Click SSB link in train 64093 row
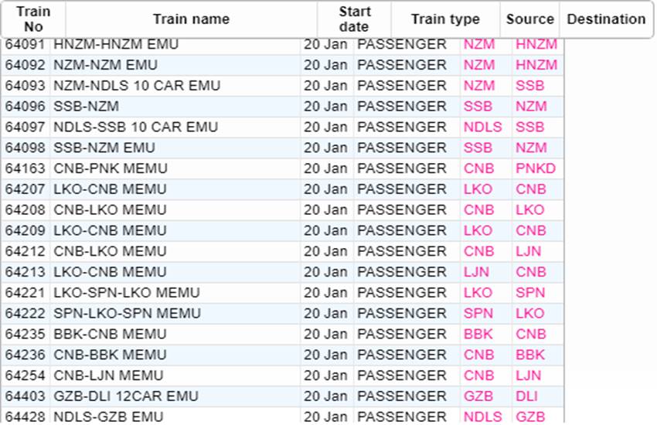The image size is (657, 425). [x=529, y=86]
